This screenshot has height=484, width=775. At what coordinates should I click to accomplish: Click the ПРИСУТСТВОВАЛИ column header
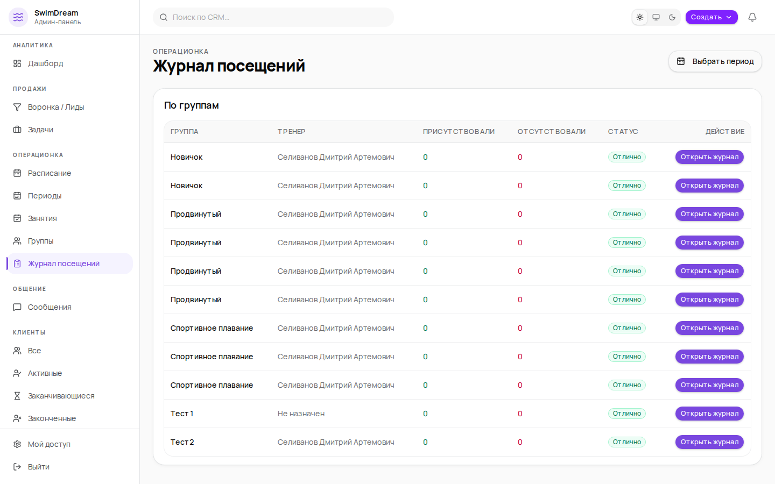tap(459, 132)
